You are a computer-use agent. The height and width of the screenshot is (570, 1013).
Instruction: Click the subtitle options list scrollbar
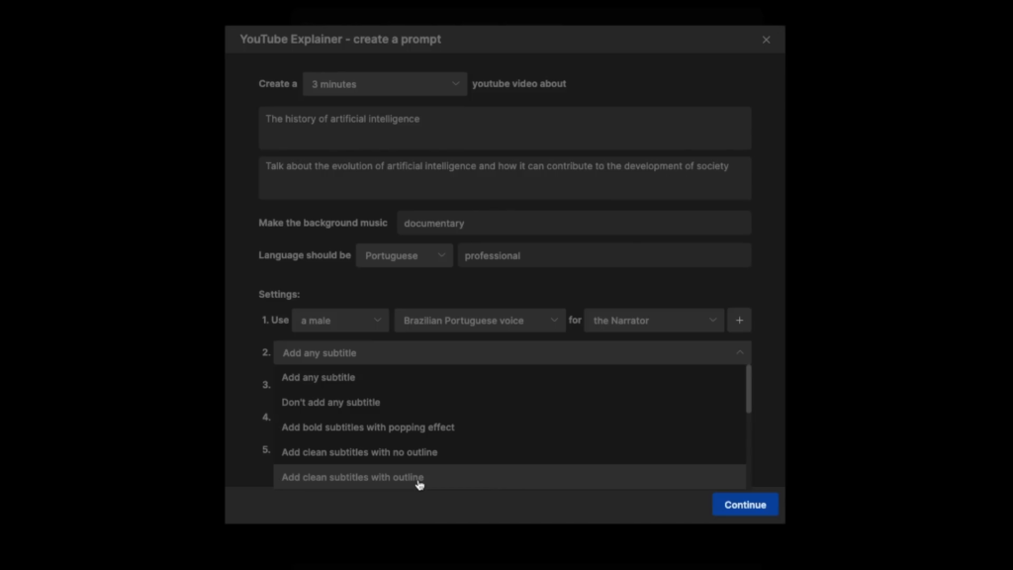(x=748, y=390)
